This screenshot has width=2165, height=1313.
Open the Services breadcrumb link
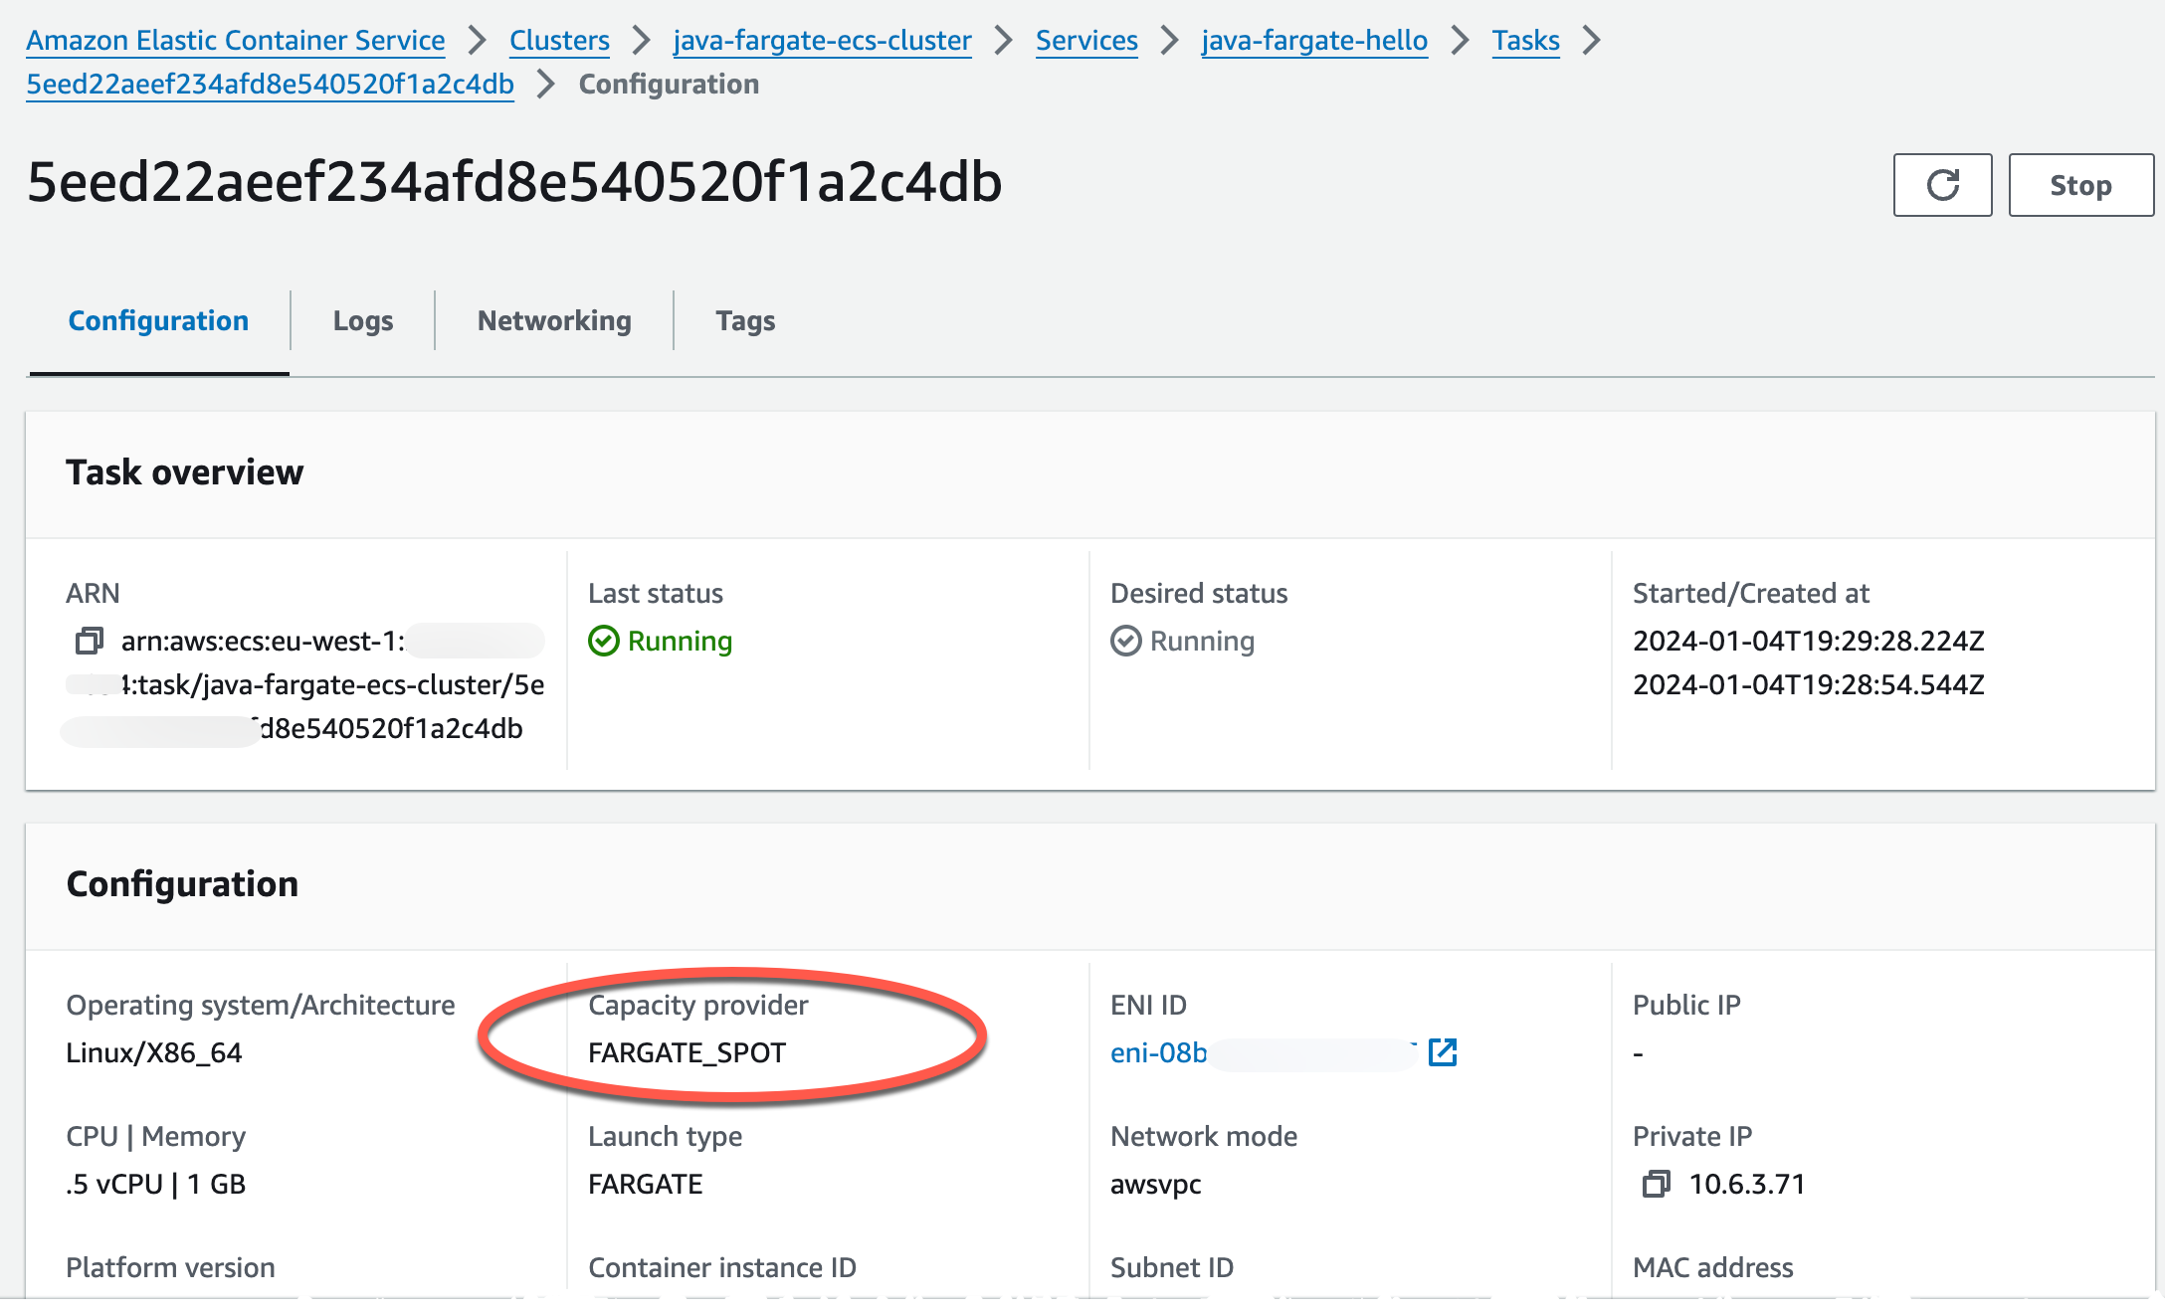tap(1086, 40)
